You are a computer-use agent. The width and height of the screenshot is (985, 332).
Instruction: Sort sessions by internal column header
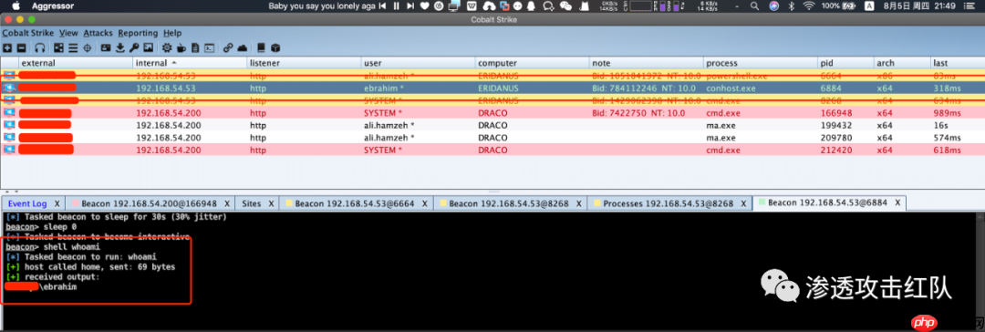pos(151,63)
